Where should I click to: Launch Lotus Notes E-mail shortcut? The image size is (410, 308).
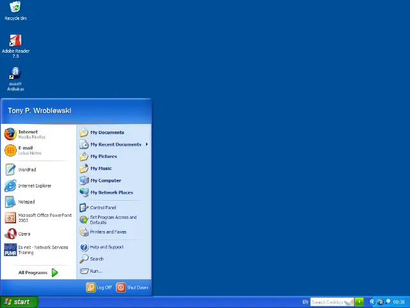[24, 150]
